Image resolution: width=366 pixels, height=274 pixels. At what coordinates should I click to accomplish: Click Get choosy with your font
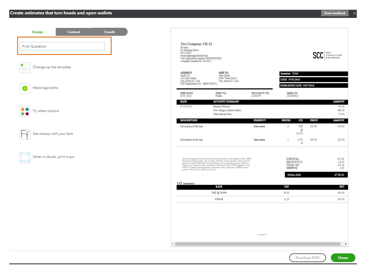point(53,134)
